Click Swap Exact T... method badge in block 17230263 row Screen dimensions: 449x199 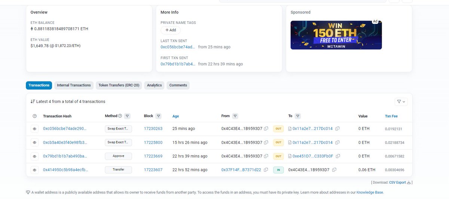pyautogui.click(x=118, y=129)
